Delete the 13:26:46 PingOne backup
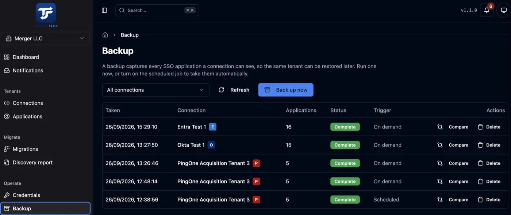The image size is (511, 215). [489, 163]
